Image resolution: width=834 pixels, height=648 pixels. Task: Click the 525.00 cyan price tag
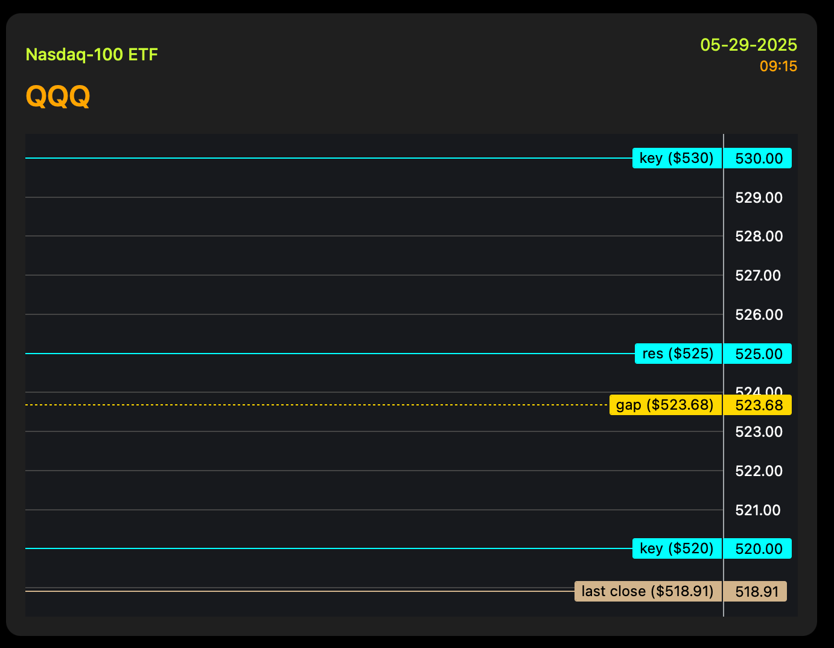[758, 354]
